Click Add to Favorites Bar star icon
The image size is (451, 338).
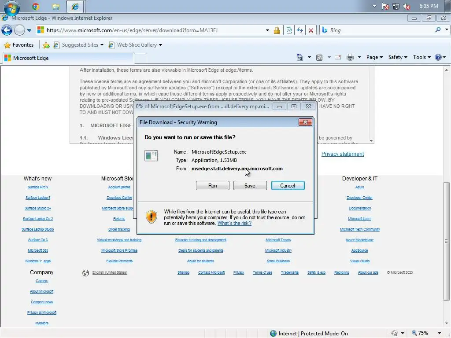[x=46, y=45]
